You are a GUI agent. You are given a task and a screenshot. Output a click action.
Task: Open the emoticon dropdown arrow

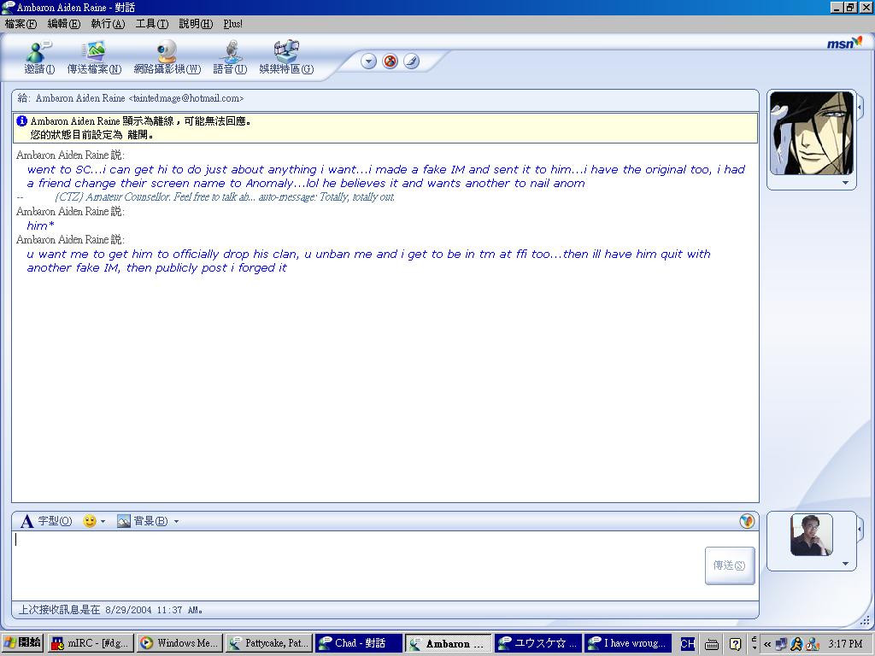pos(103,522)
